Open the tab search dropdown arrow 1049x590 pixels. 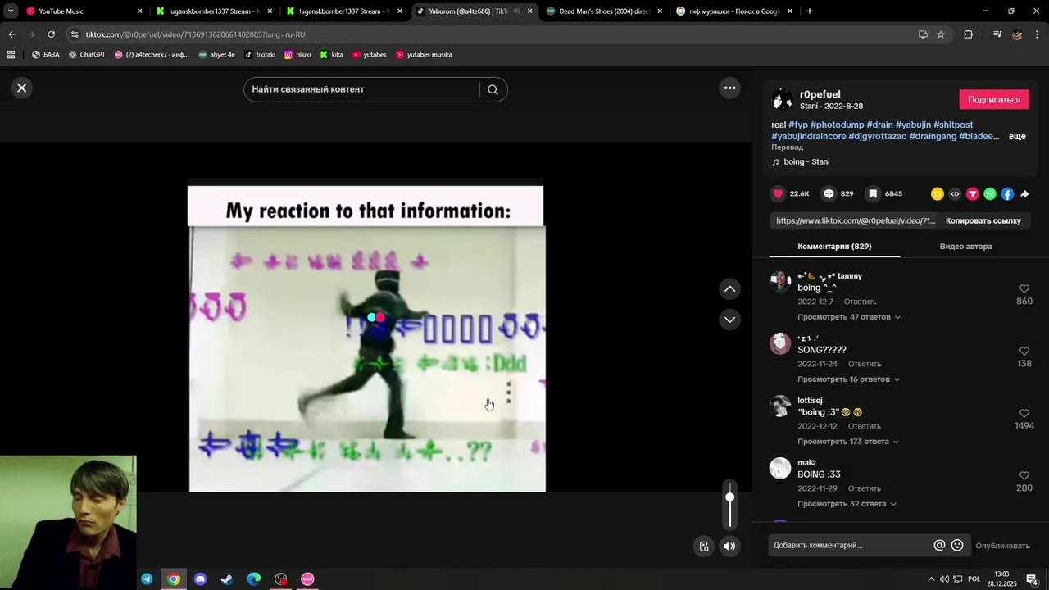tap(11, 11)
